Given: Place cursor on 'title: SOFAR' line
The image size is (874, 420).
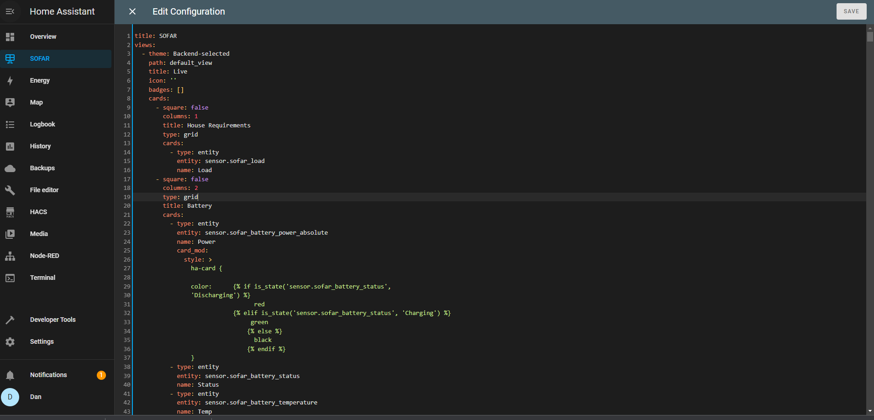Looking at the screenshot, I should [156, 36].
